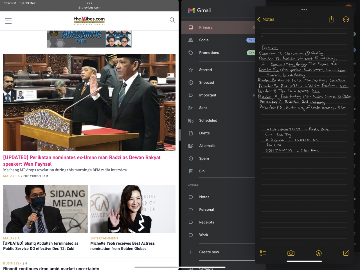This screenshot has width=360, height=270.
Task: Open the hamburger menu on thevibes.com
Action: pos(8,21)
